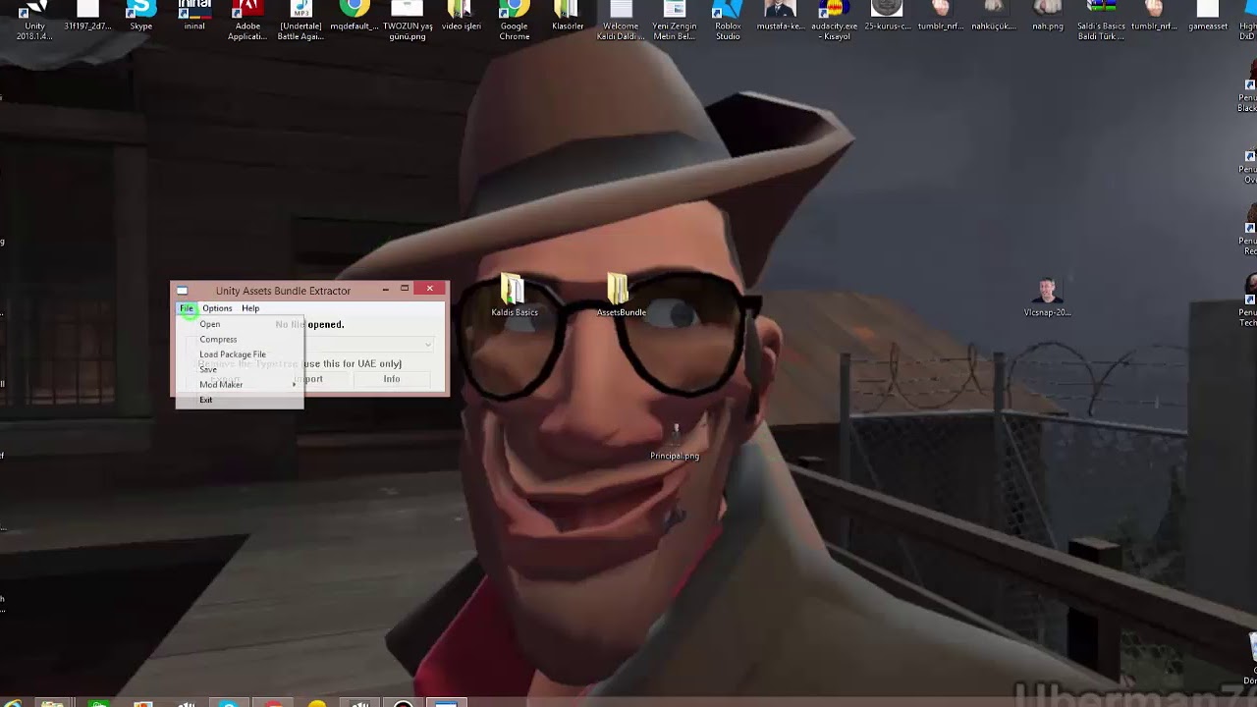
Task: Click the Info button
Action: tap(392, 379)
